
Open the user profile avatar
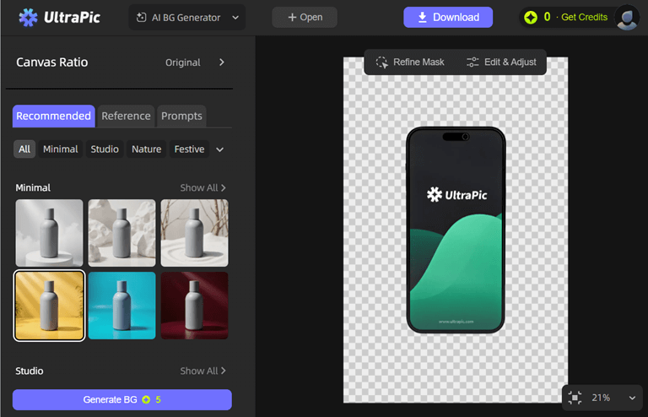[627, 18]
